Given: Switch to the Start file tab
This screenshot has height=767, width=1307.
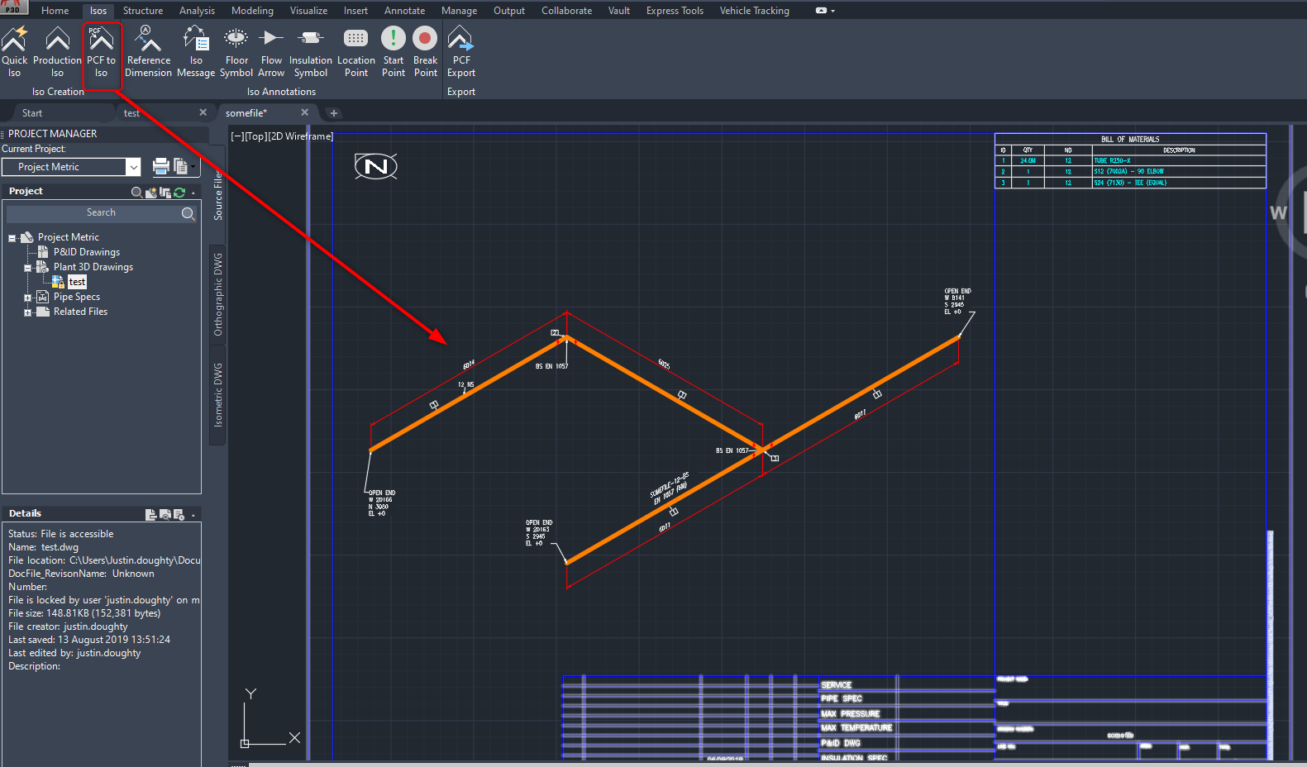Looking at the screenshot, I should pyautogui.click(x=32, y=113).
